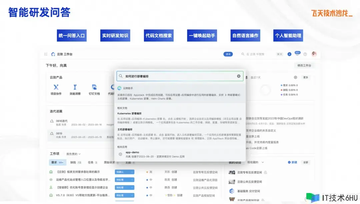Open the 效能洞察 product icon

(75, 87)
